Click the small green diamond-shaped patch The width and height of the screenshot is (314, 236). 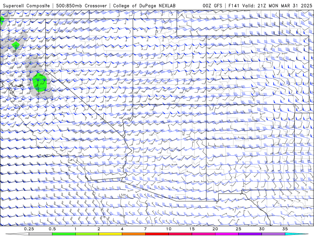click(16, 46)
